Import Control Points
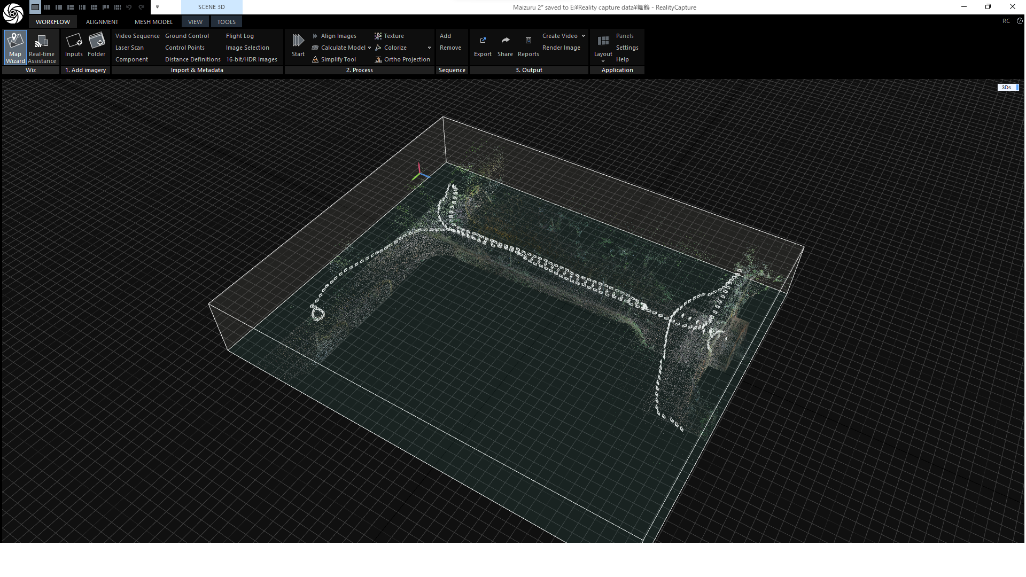The width and height of the screenshot is (1026, 577). point(185,48)
